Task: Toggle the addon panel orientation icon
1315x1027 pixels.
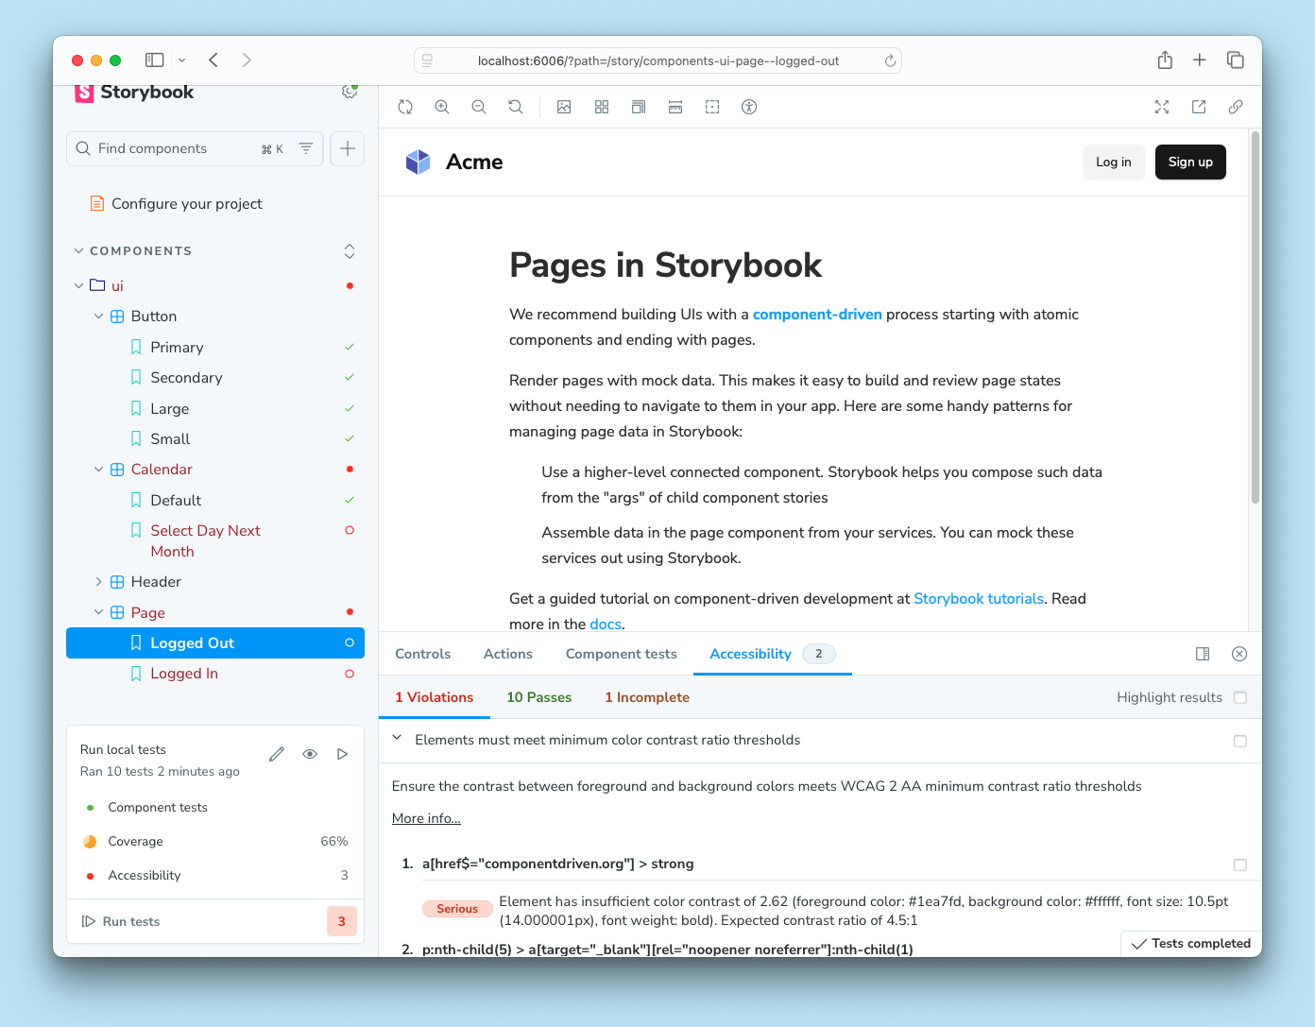Action: tap(1202, 653)
